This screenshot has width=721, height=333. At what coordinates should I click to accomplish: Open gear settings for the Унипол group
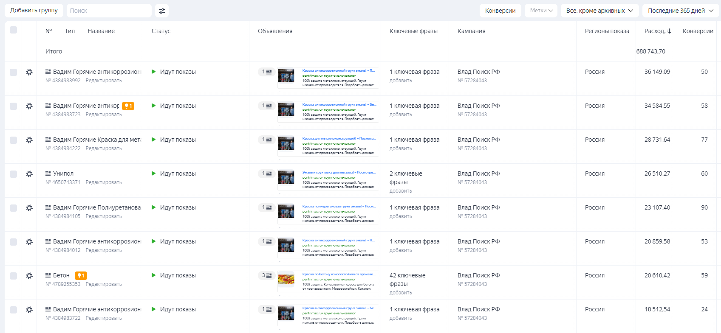click(29, 174)
